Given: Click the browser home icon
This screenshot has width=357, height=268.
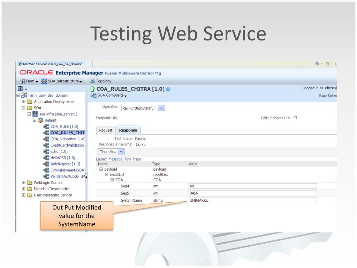Looking at the screenshot, I should (317, 64).
